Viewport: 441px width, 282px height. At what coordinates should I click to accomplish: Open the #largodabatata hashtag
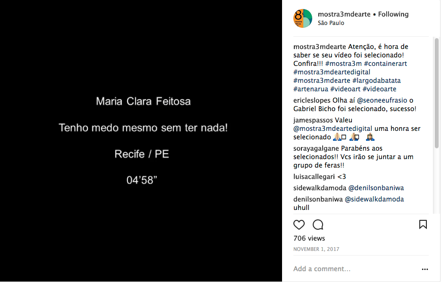coord(376,81)
